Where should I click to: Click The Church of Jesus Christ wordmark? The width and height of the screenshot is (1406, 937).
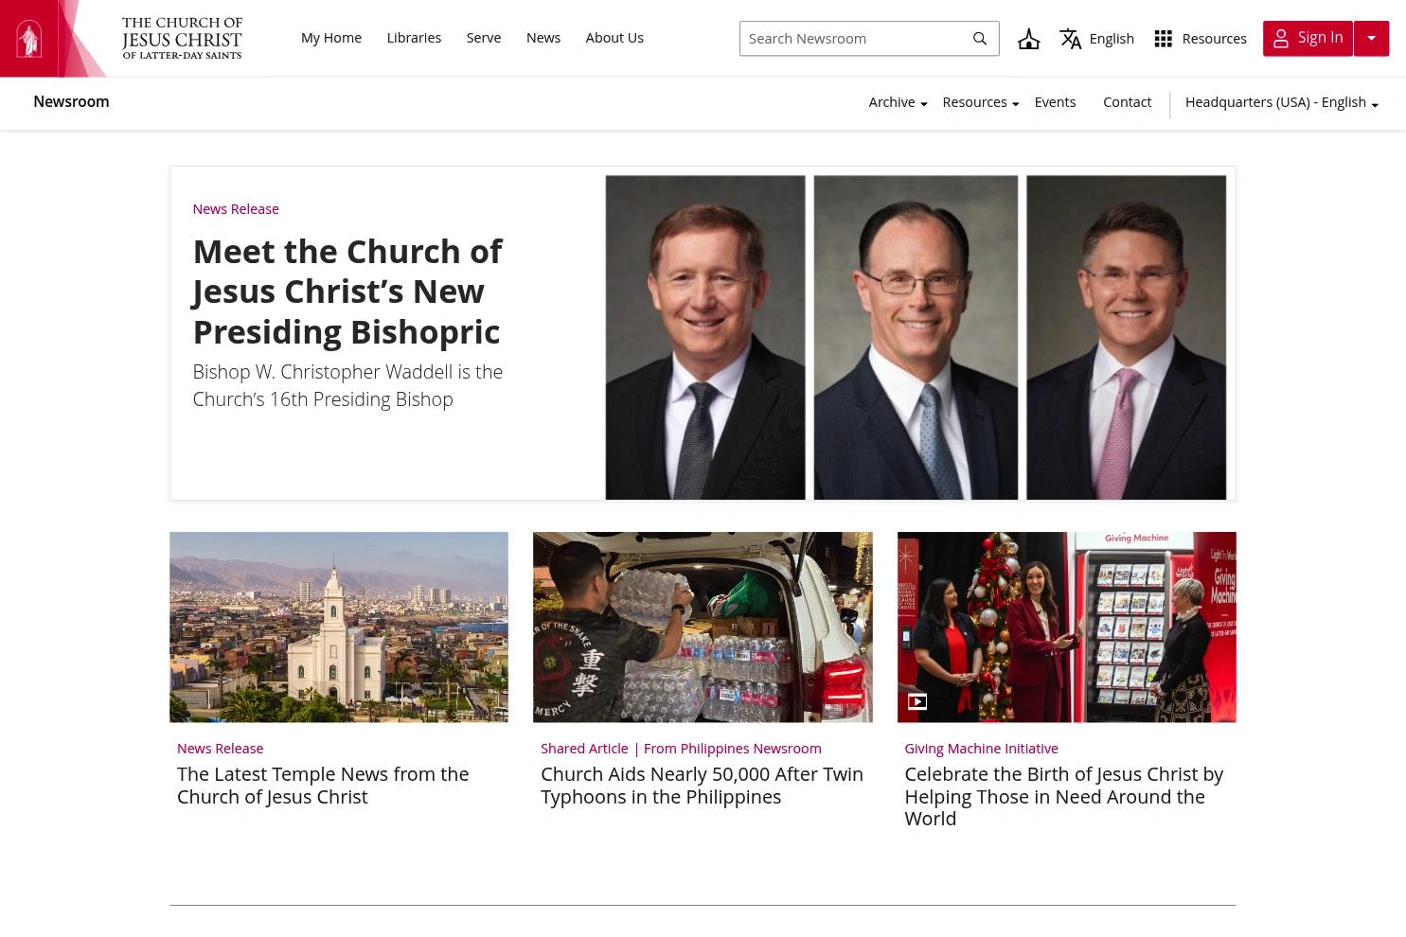(182, 38)
